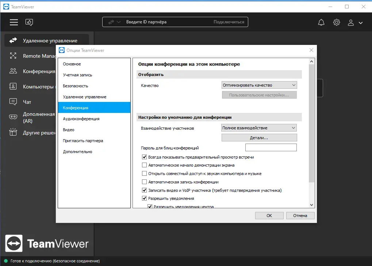
Task: Click the Remote Management sidebar icon
Action: 13,56
